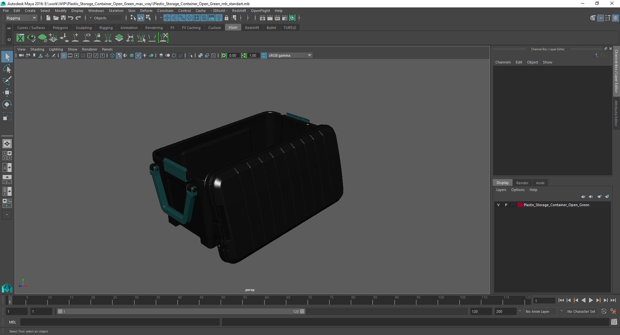Open the shelf tab menu
This screenshot has height=335, width=620.
(9, 28)
